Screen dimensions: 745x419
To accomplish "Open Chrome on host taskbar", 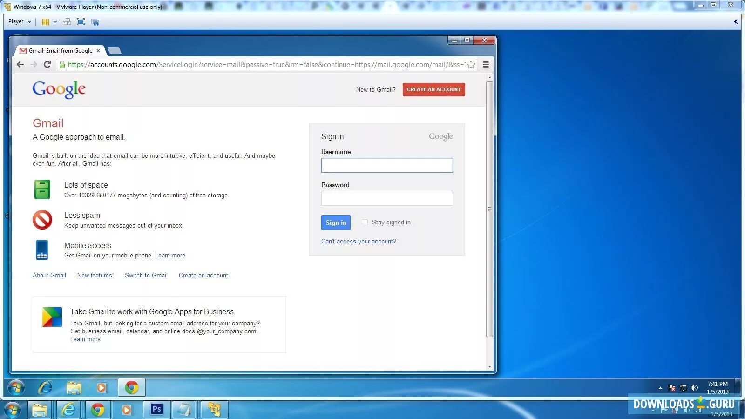I will pos(98,410).
